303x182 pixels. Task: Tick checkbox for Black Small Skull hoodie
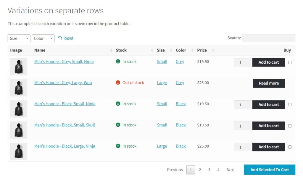(x=290, y=126)
